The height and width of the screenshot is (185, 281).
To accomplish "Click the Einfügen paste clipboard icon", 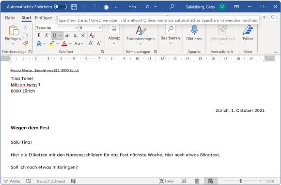I will [14, 30].
